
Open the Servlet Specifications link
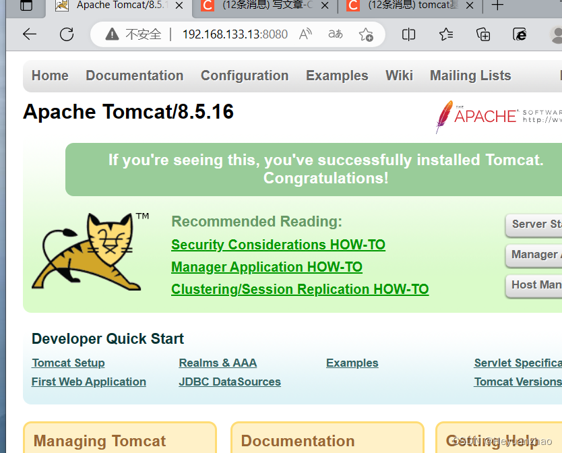point(518,363)
